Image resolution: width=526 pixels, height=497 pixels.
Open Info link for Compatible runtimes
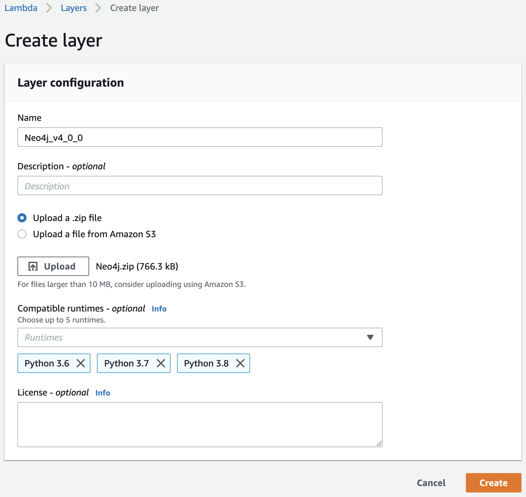pos(159,309)
